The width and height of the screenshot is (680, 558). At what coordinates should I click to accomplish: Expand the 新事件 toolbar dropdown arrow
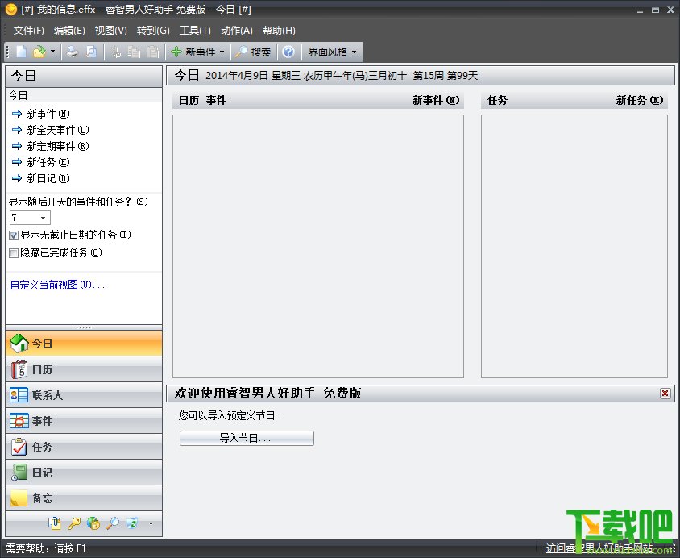click(222, 52)
